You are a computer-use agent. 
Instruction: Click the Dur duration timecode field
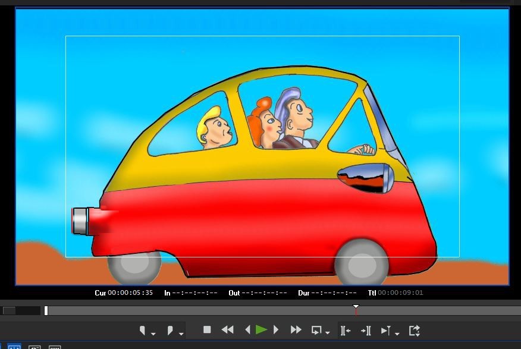tap(334, 293)
